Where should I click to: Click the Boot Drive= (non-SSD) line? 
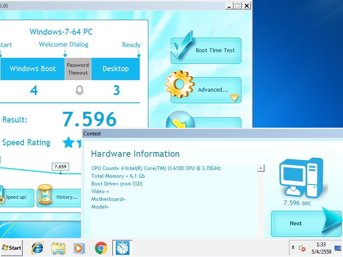(117, 184)
